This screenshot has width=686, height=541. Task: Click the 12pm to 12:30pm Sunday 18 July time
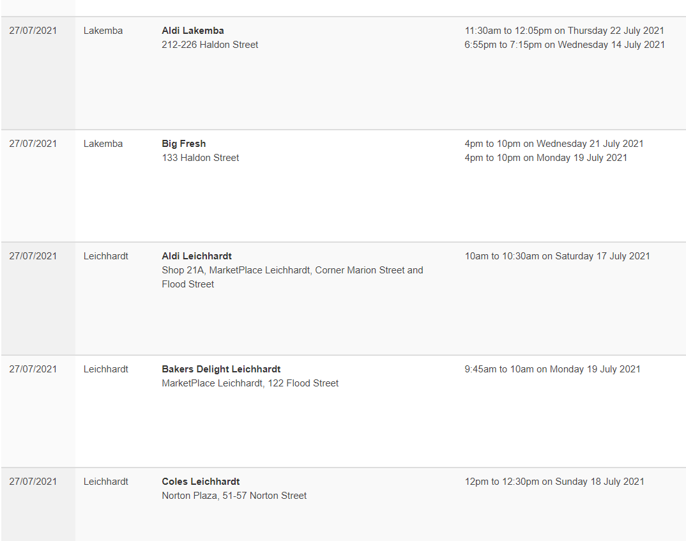(x=554, y=482)
